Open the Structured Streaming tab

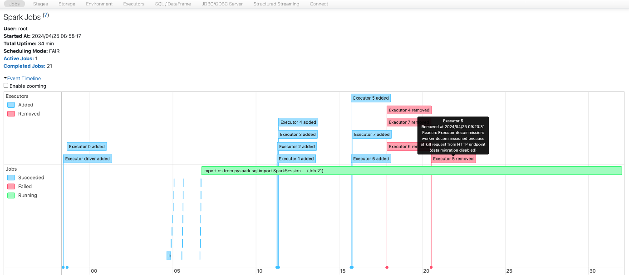[276, 4]
